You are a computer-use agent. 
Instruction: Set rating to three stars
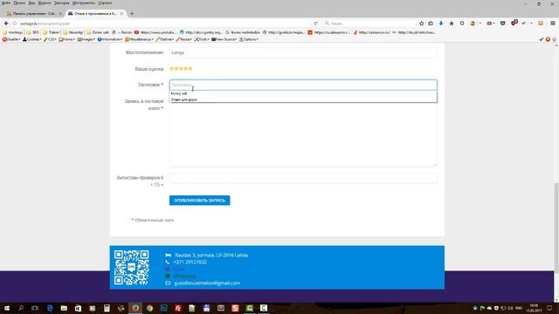point(181,68)
